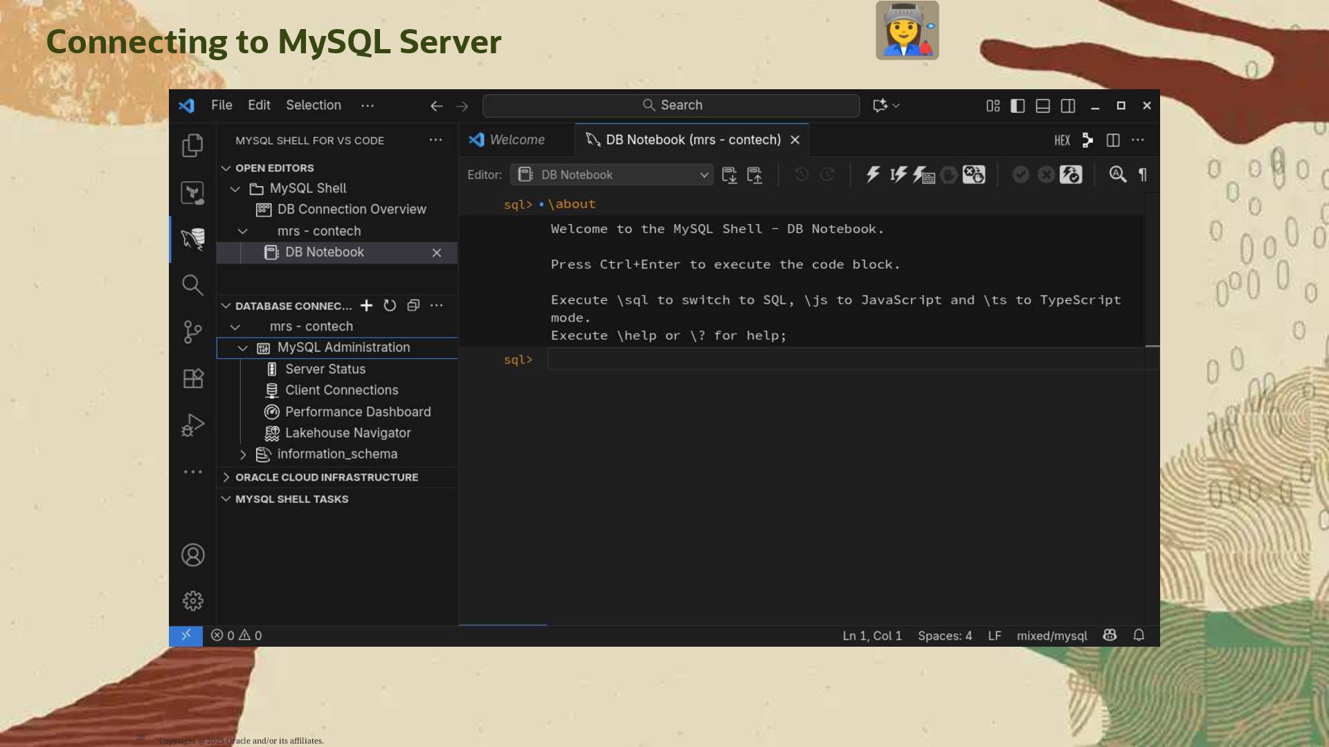
Task: Open the Selection menu
Action: click(313, 105)
